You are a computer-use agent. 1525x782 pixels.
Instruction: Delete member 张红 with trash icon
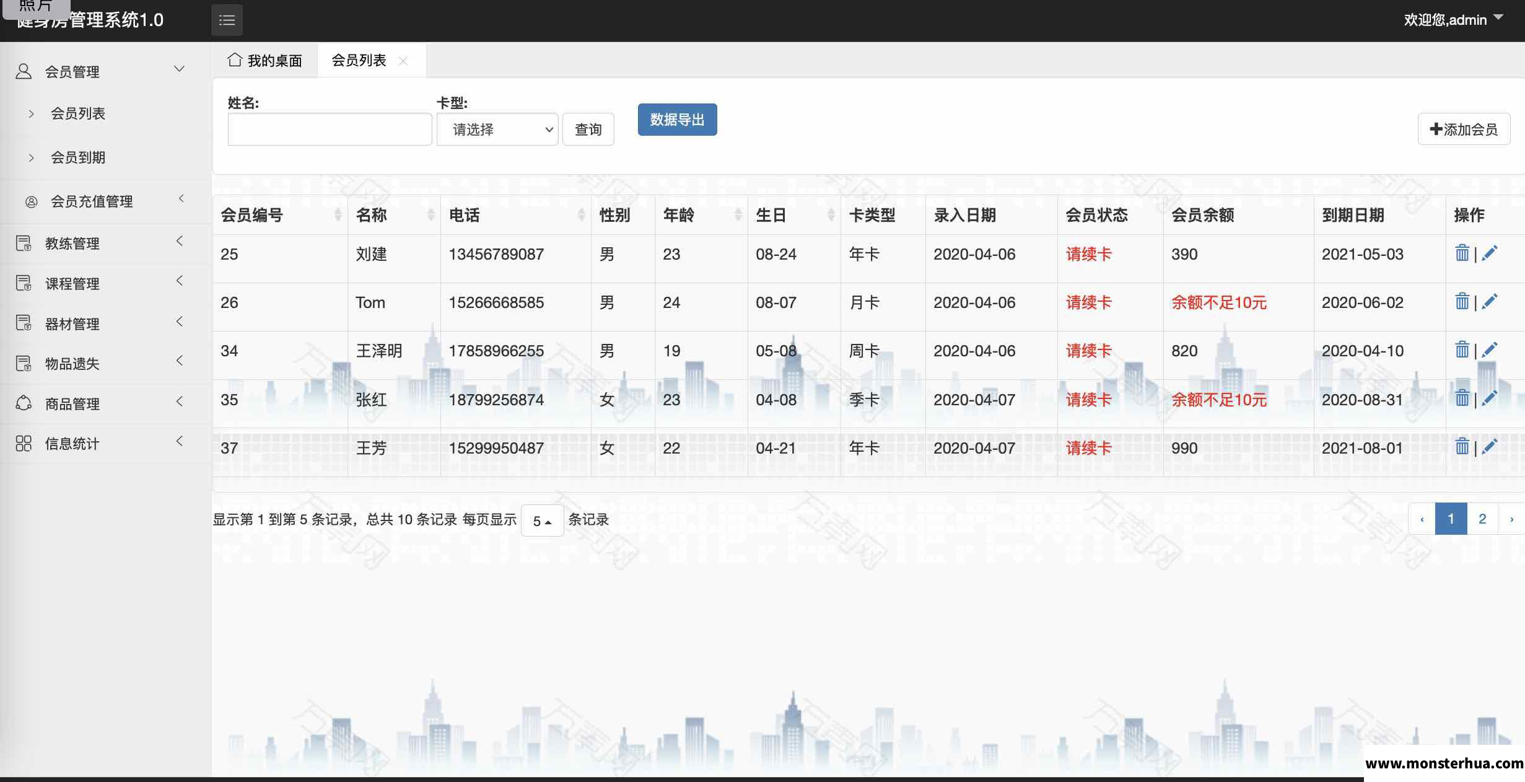click(1462, 398)
